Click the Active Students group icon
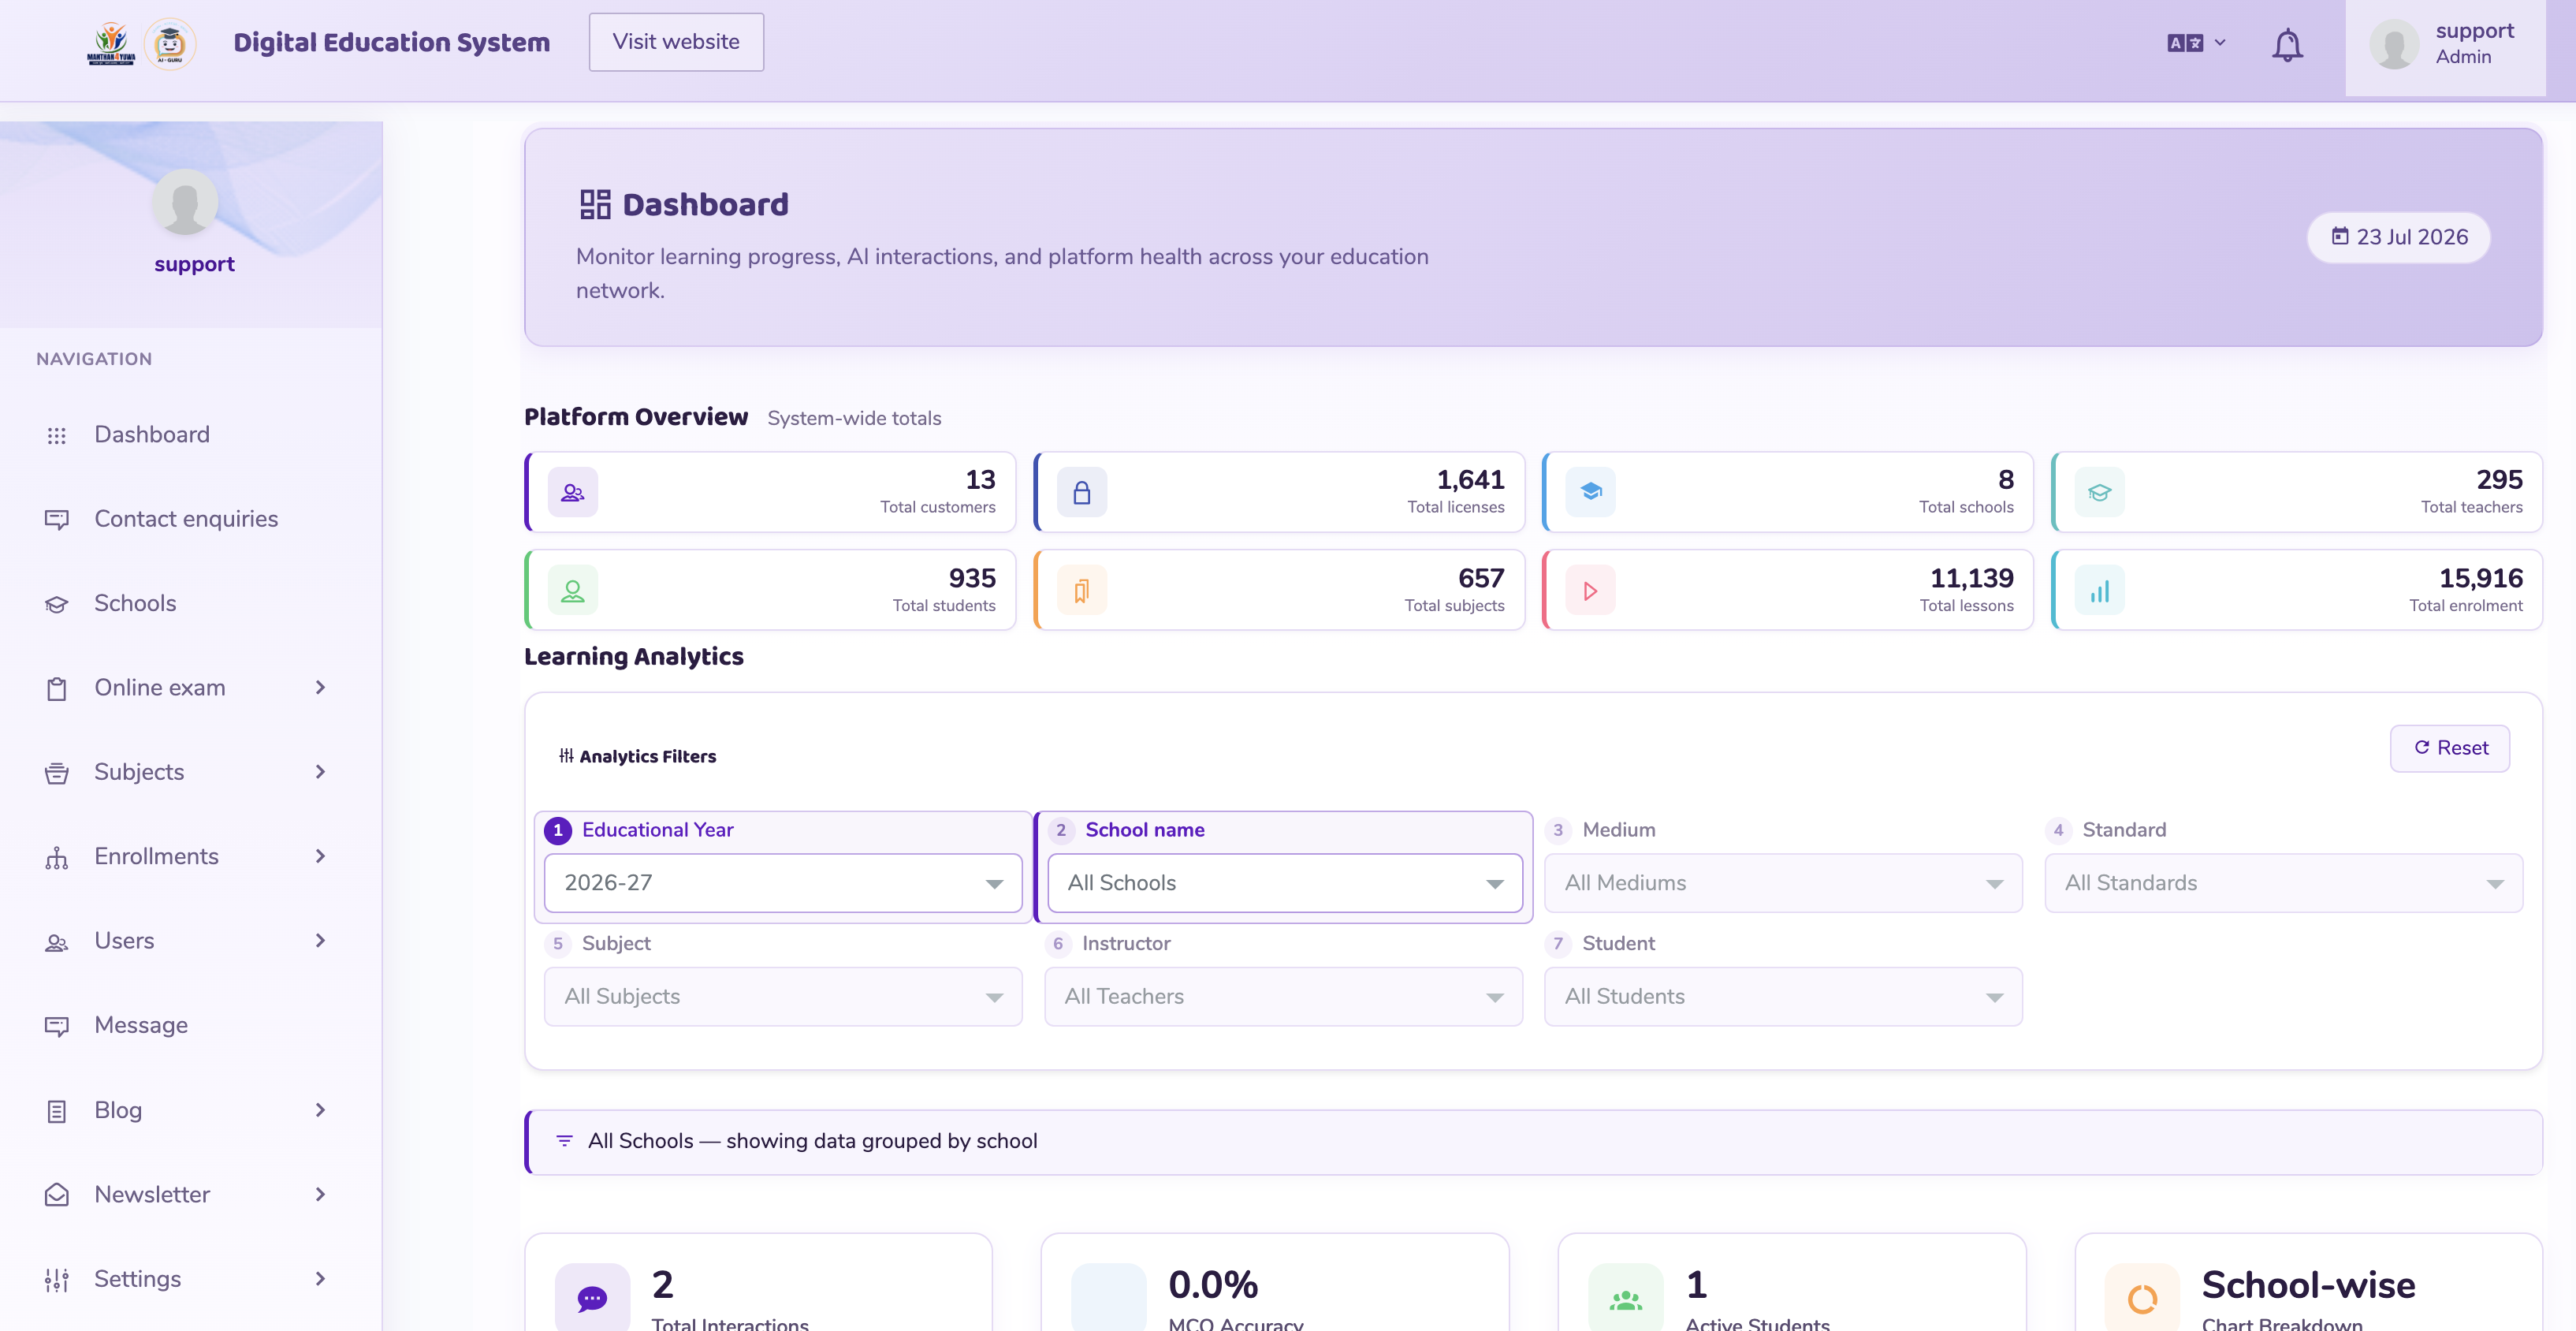Viewport: 2576px width, 1331px height. (x=1626, y=1298)
